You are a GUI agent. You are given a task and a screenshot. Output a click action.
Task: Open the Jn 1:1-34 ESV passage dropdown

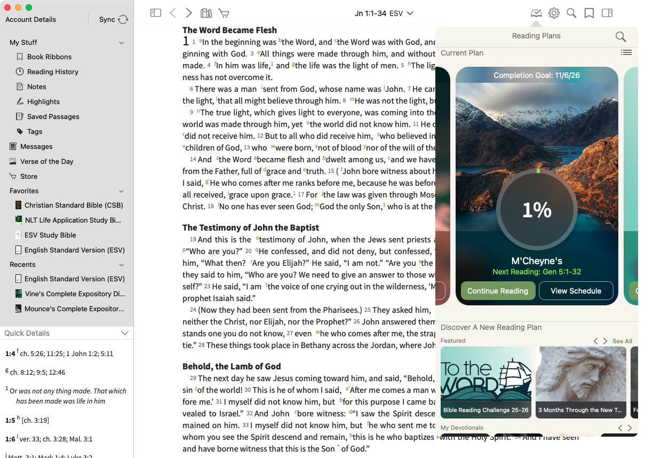click(384, 13)
